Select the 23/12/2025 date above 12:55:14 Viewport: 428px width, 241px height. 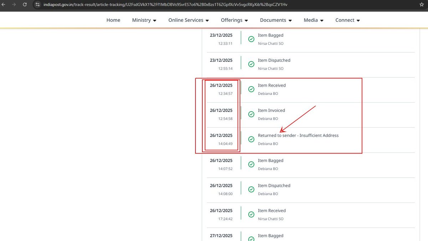tap(221, 60)
